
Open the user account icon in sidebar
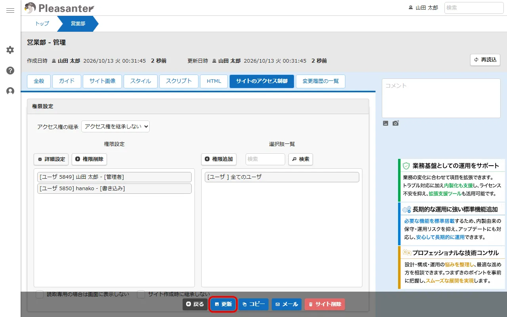[x=10, y=91]
